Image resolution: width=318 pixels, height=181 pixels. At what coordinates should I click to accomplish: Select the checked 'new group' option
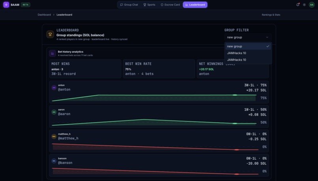248,46
